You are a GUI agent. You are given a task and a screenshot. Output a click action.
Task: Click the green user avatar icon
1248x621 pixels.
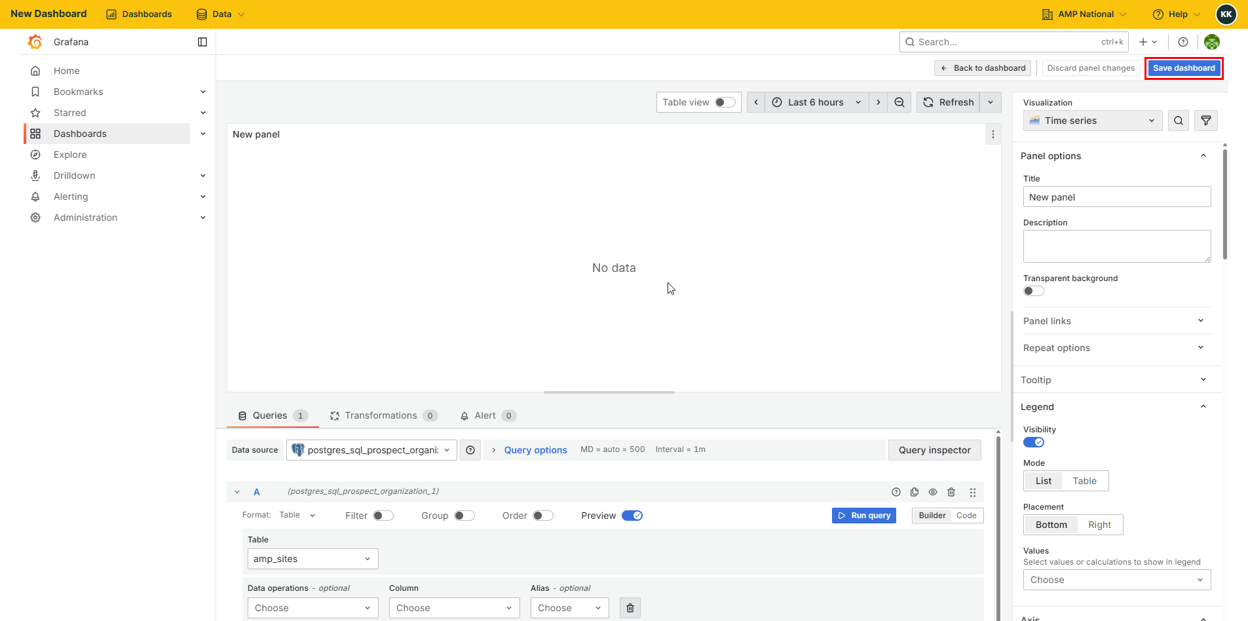tap(1212, 42)
